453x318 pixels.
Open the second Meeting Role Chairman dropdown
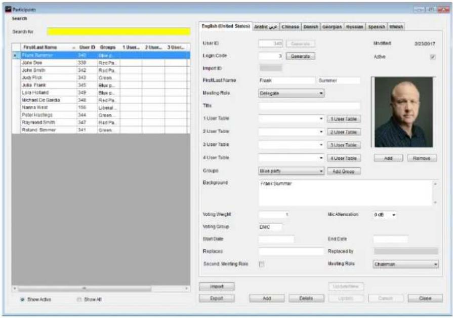click(405, 264)
